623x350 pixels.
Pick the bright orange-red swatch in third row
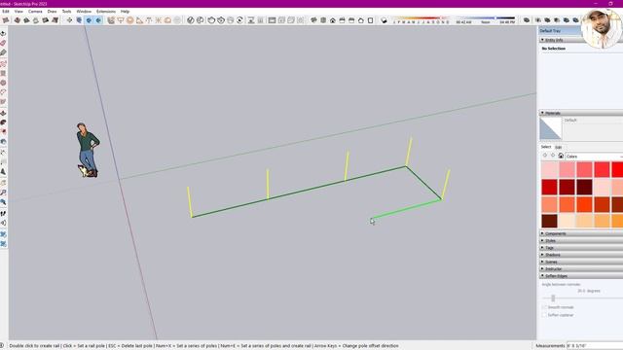tap(584, 204)
